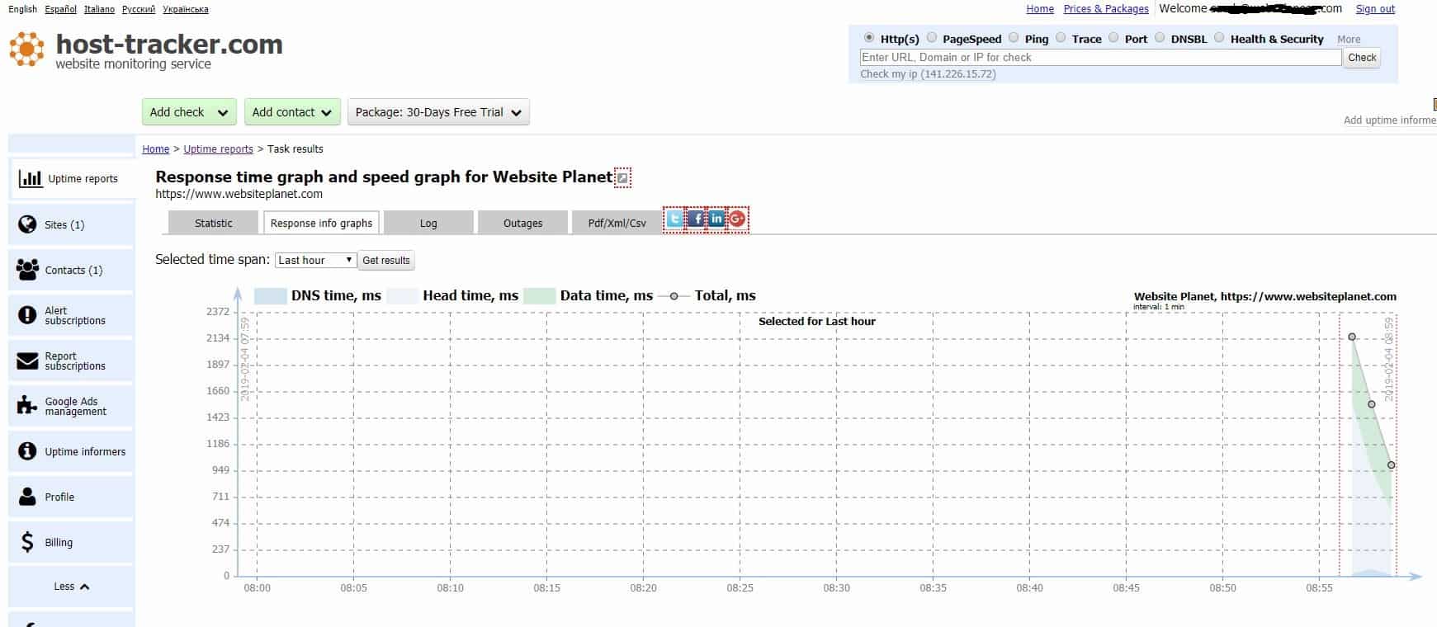This screenshot has width=1437, height=627.
Task: Click Data time legend color swatch
Action: tap(540, 296)
